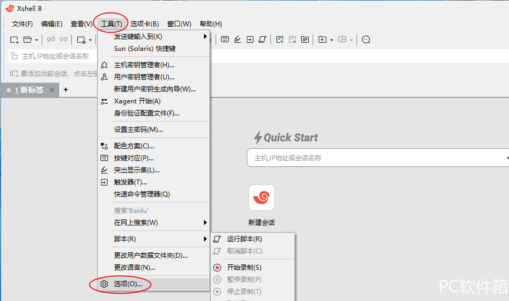Click the compose pane toolbar icon
Screen dimensions: 509x301
click(305, 39)
